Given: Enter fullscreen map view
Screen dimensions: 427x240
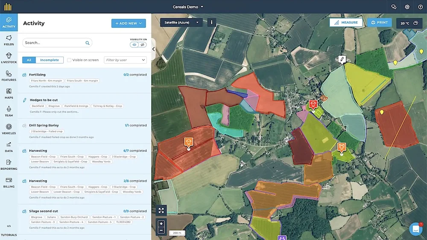Looking at the screenshot, I should tap(161, 210).
